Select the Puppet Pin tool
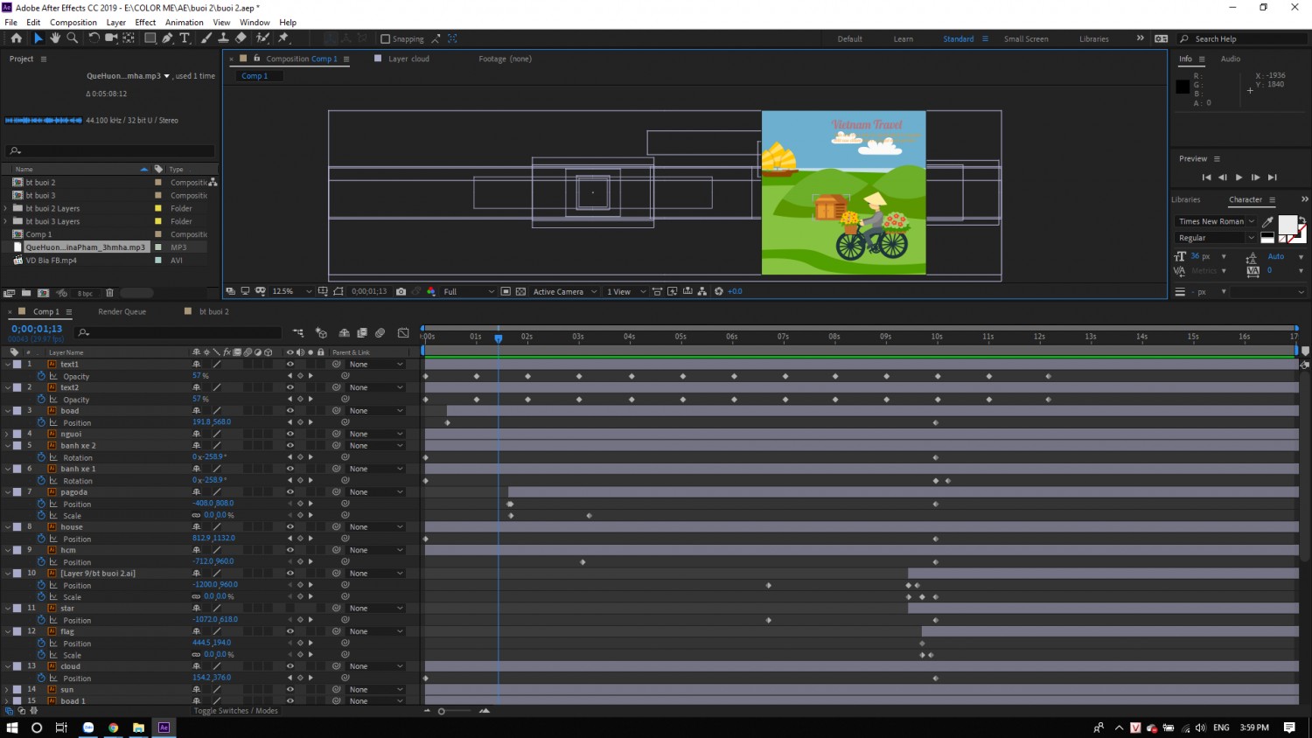Viewport: 1312px width, 738px height. [283, 38]
